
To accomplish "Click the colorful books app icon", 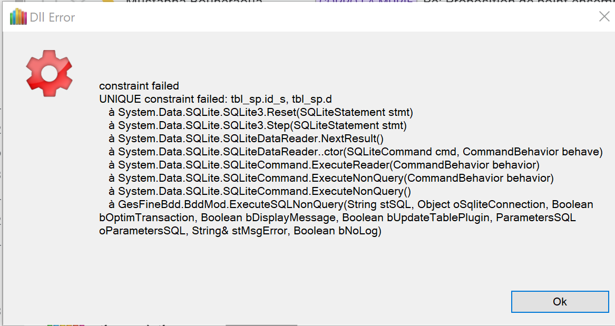I will 18,17.
